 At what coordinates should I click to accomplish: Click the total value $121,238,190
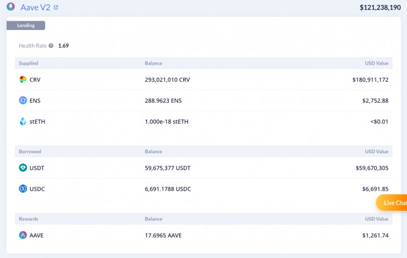pyautogui.click(x=380, y=8)
